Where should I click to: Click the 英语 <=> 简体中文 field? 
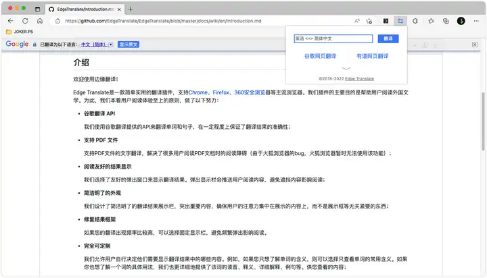point(333,38)
